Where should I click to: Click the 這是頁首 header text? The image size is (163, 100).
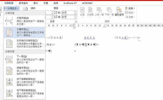[x=89, y=38]
